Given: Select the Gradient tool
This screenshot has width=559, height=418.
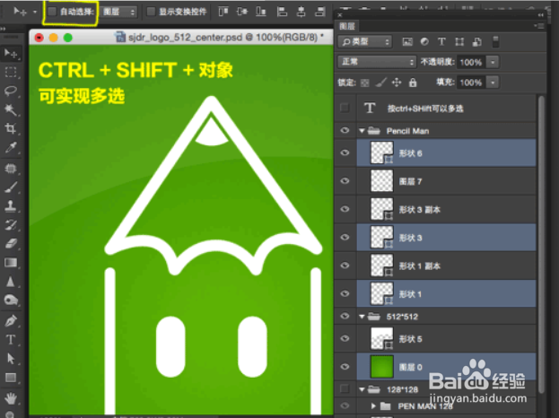Looking at the screenshot, I should click(x=11, y=263).
